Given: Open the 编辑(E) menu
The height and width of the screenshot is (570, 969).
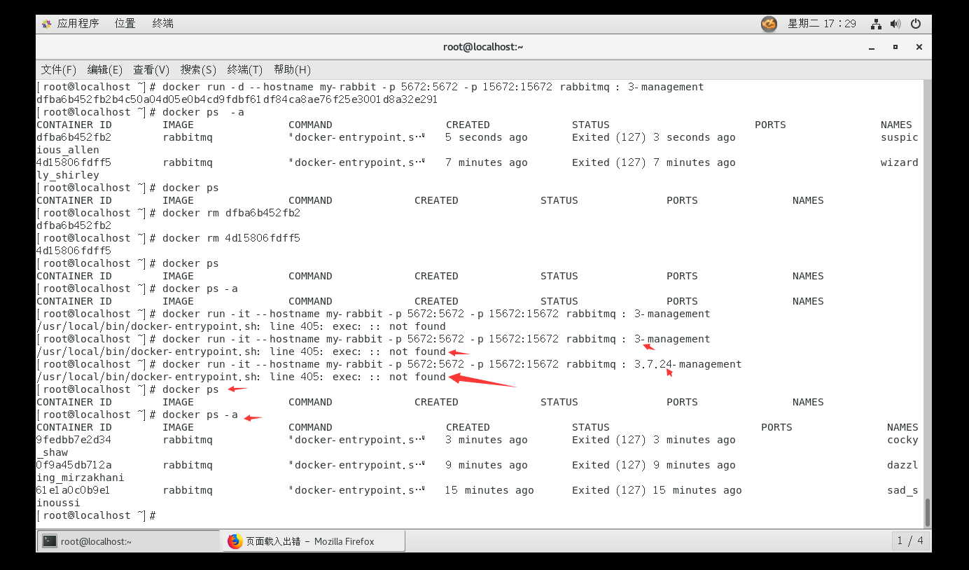Looking at the screenshot, I should [x=105, y=69].
